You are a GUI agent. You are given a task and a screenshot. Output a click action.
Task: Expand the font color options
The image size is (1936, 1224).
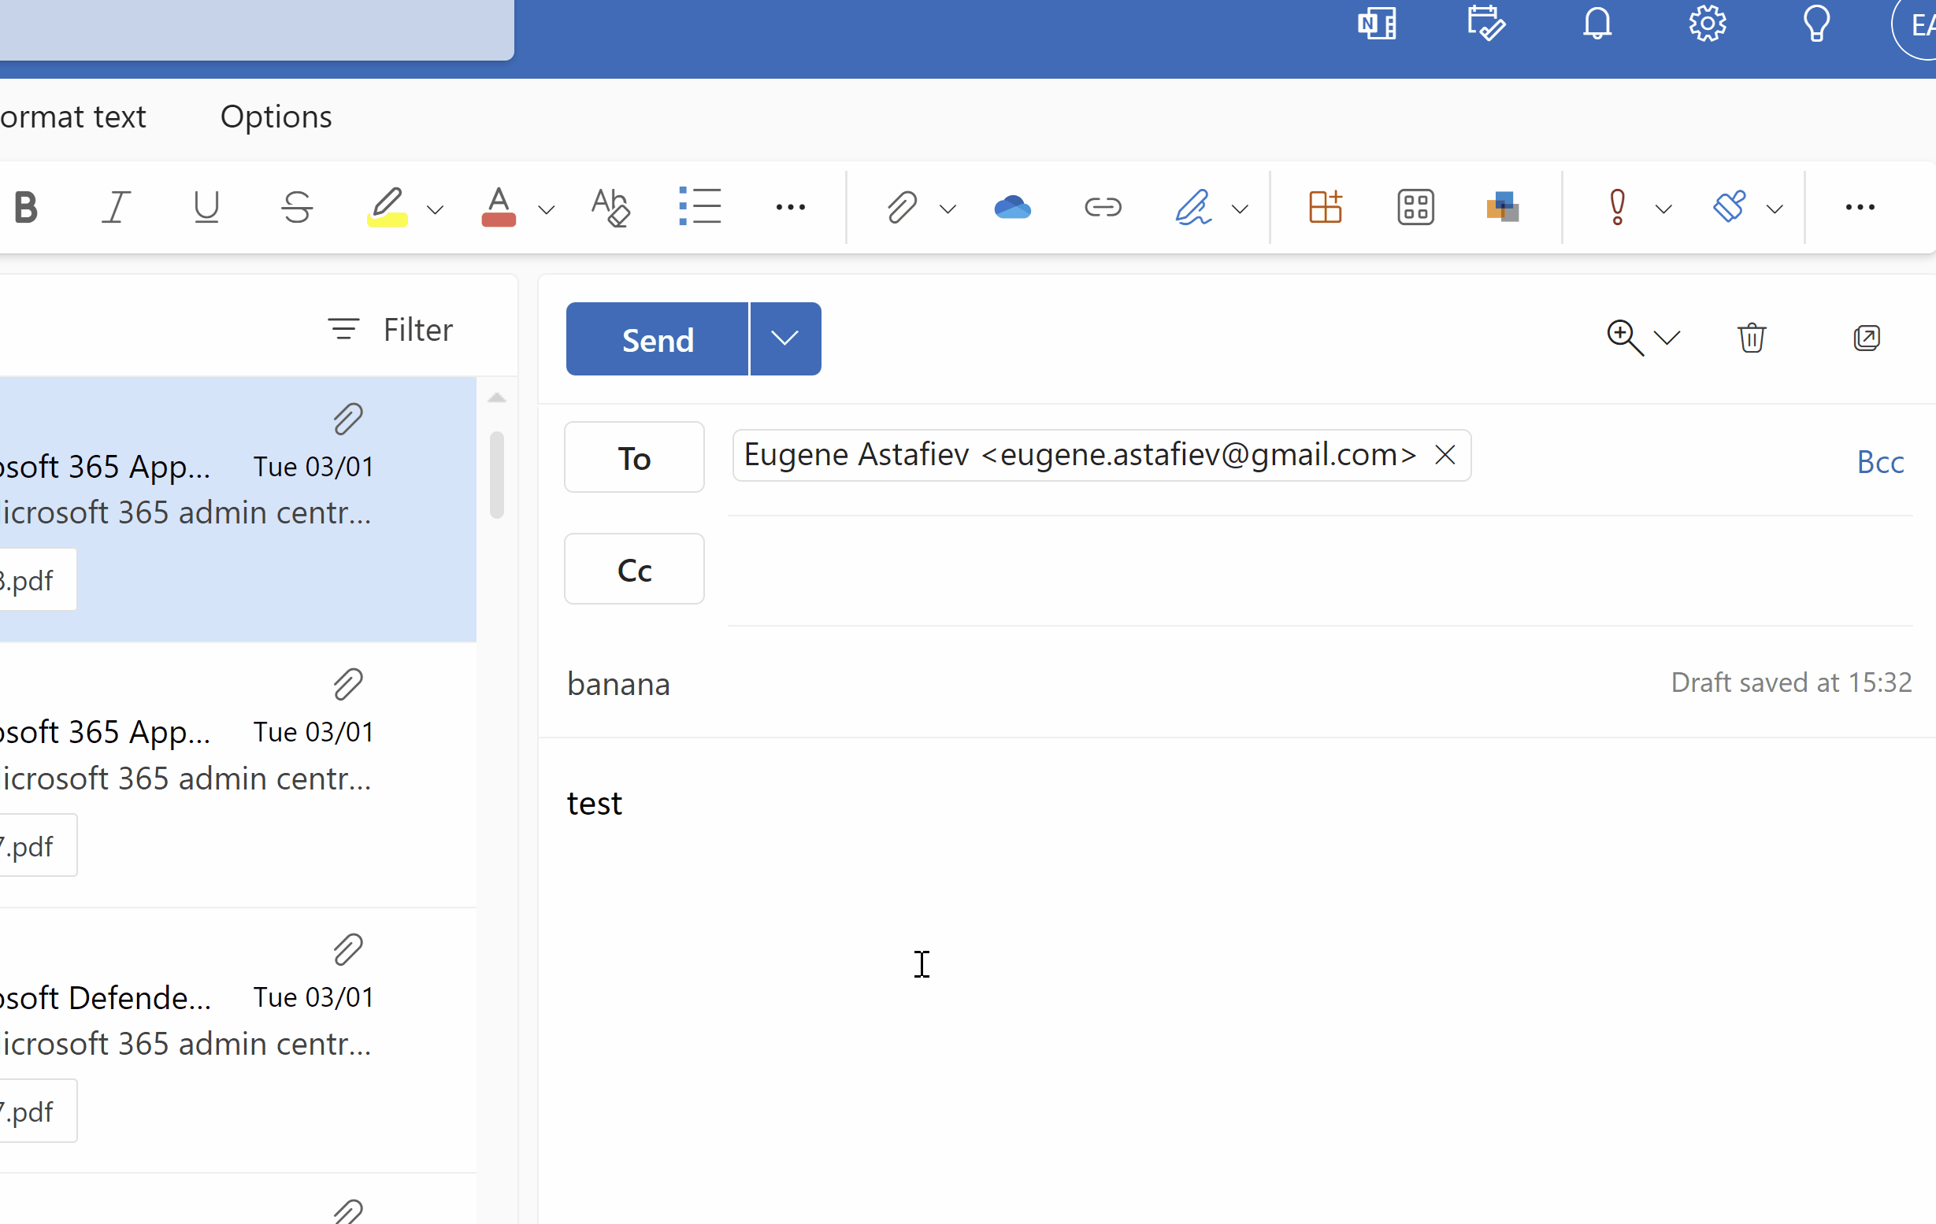pyautogui.click(x=546, y=206)
